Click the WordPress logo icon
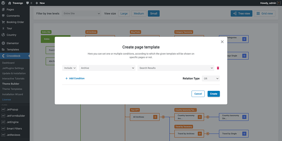This screenshot has width=282, height=141. coord(3,3)
